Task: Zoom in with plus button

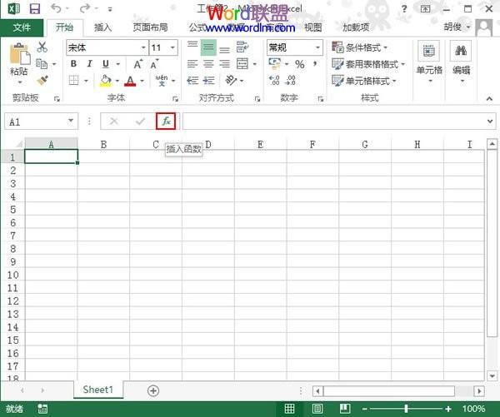Action: tap(448, 409)
